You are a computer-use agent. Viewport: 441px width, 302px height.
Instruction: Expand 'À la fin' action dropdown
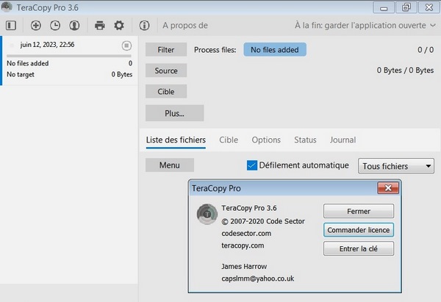[x=365, y=26]
